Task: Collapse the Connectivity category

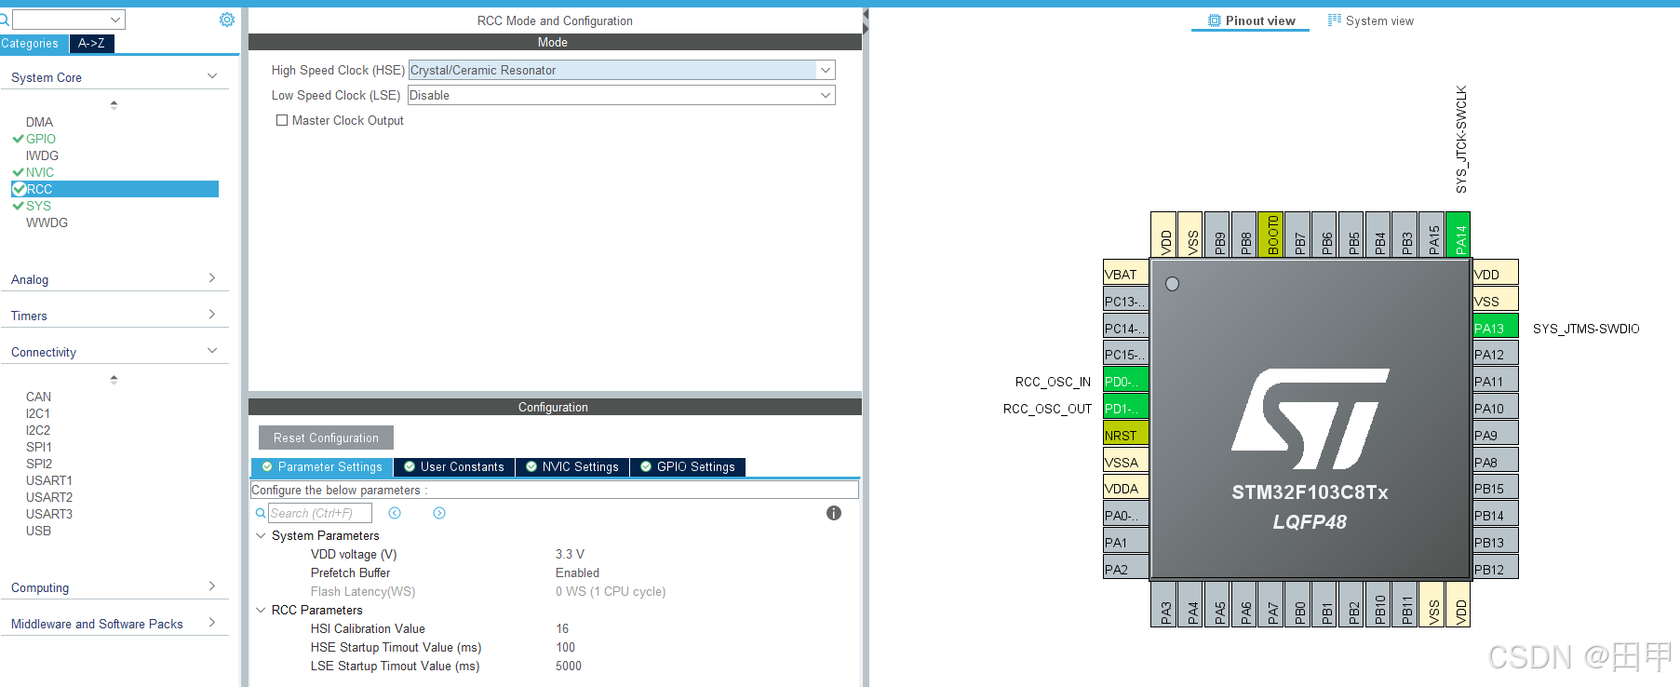Action: [x=212, y=351]
